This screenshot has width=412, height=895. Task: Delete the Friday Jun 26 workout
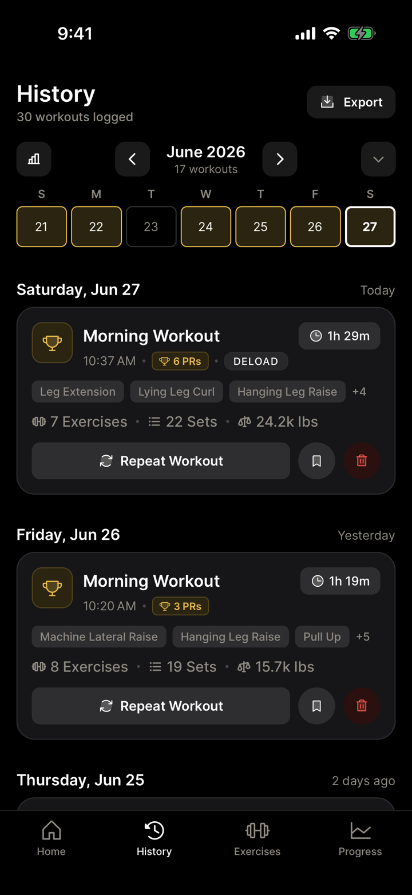tap(362, 706)
